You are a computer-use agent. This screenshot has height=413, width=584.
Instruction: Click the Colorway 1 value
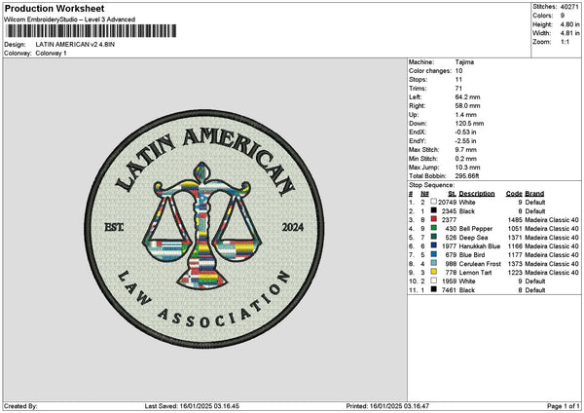tap(51, 54)
